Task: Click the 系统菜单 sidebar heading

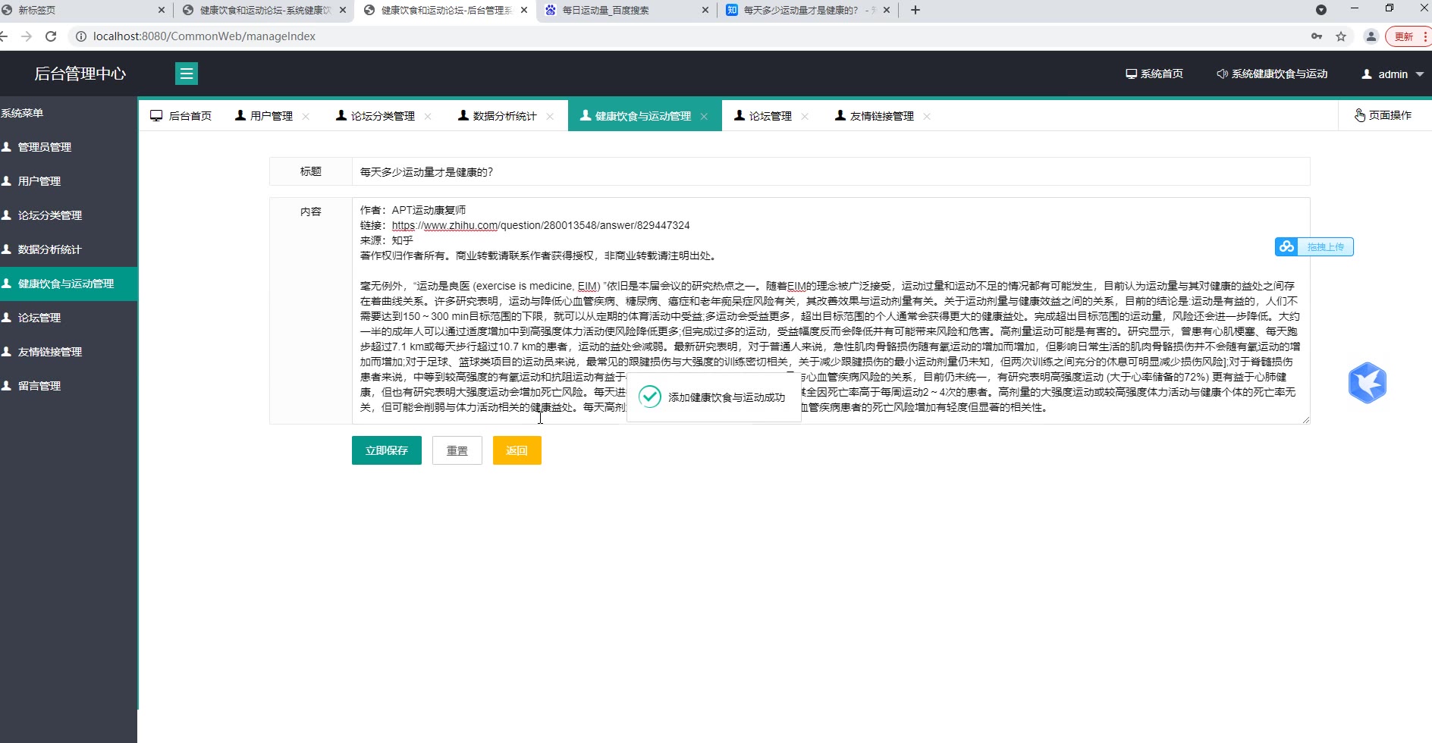Action: (x=22, y=113)
